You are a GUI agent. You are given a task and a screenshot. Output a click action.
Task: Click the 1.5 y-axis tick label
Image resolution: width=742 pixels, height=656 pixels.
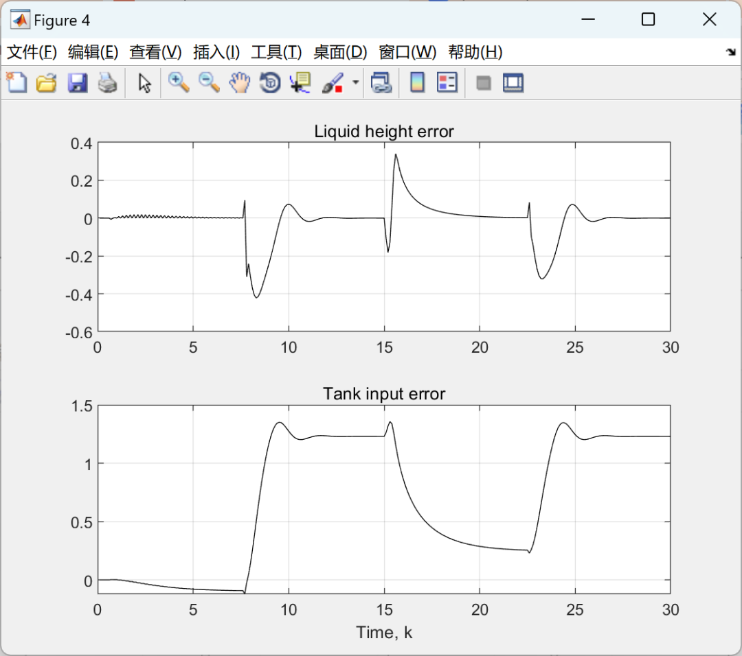81,406
